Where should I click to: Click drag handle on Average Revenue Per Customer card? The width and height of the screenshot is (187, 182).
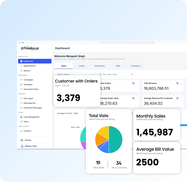(x=181, y=98)
